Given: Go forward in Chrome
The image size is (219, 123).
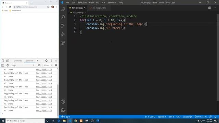Looking at the screenshot, I should (6, 7).
